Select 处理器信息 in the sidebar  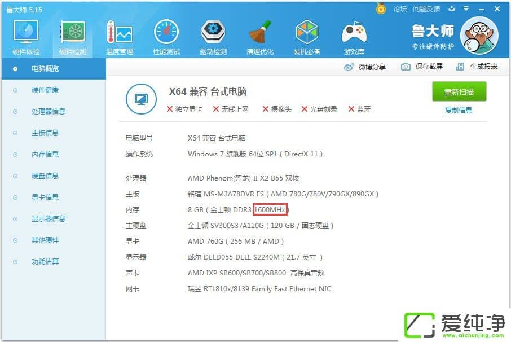point(49,112)
